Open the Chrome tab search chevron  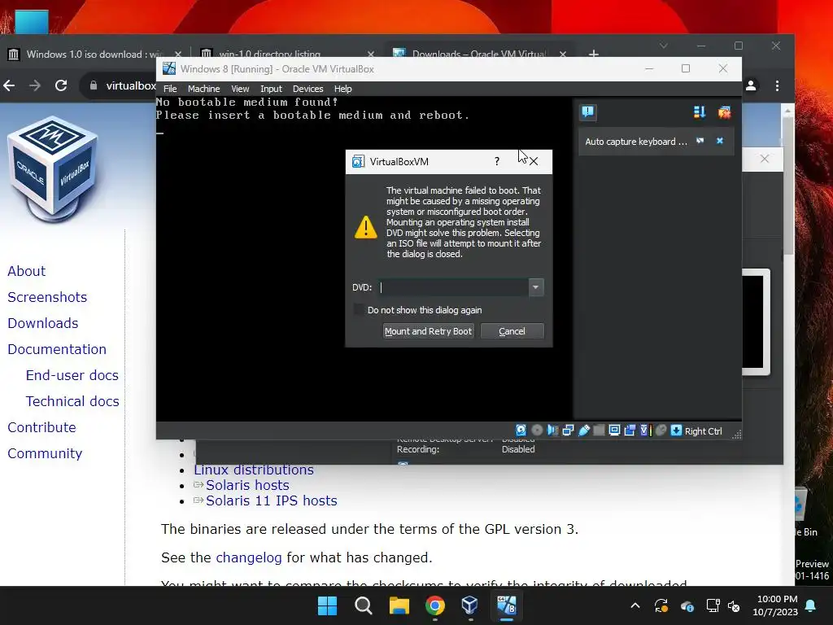point(664,46)
